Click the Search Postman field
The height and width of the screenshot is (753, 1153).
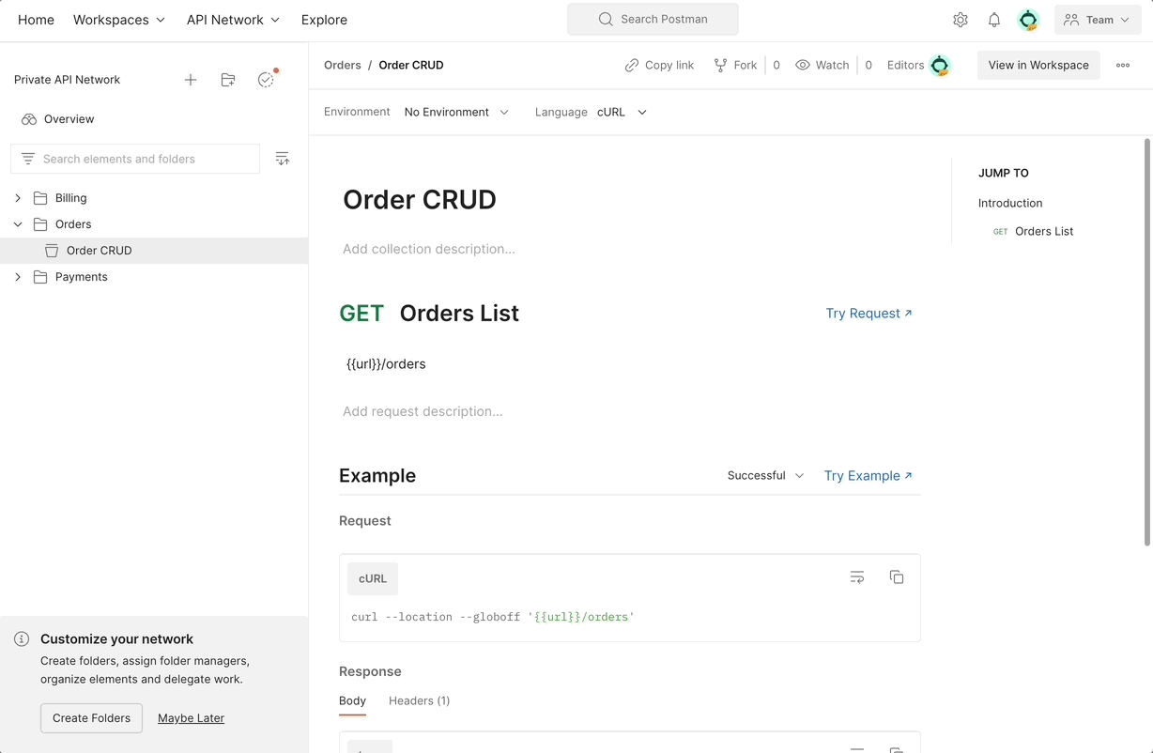click(x=652, y=19)
